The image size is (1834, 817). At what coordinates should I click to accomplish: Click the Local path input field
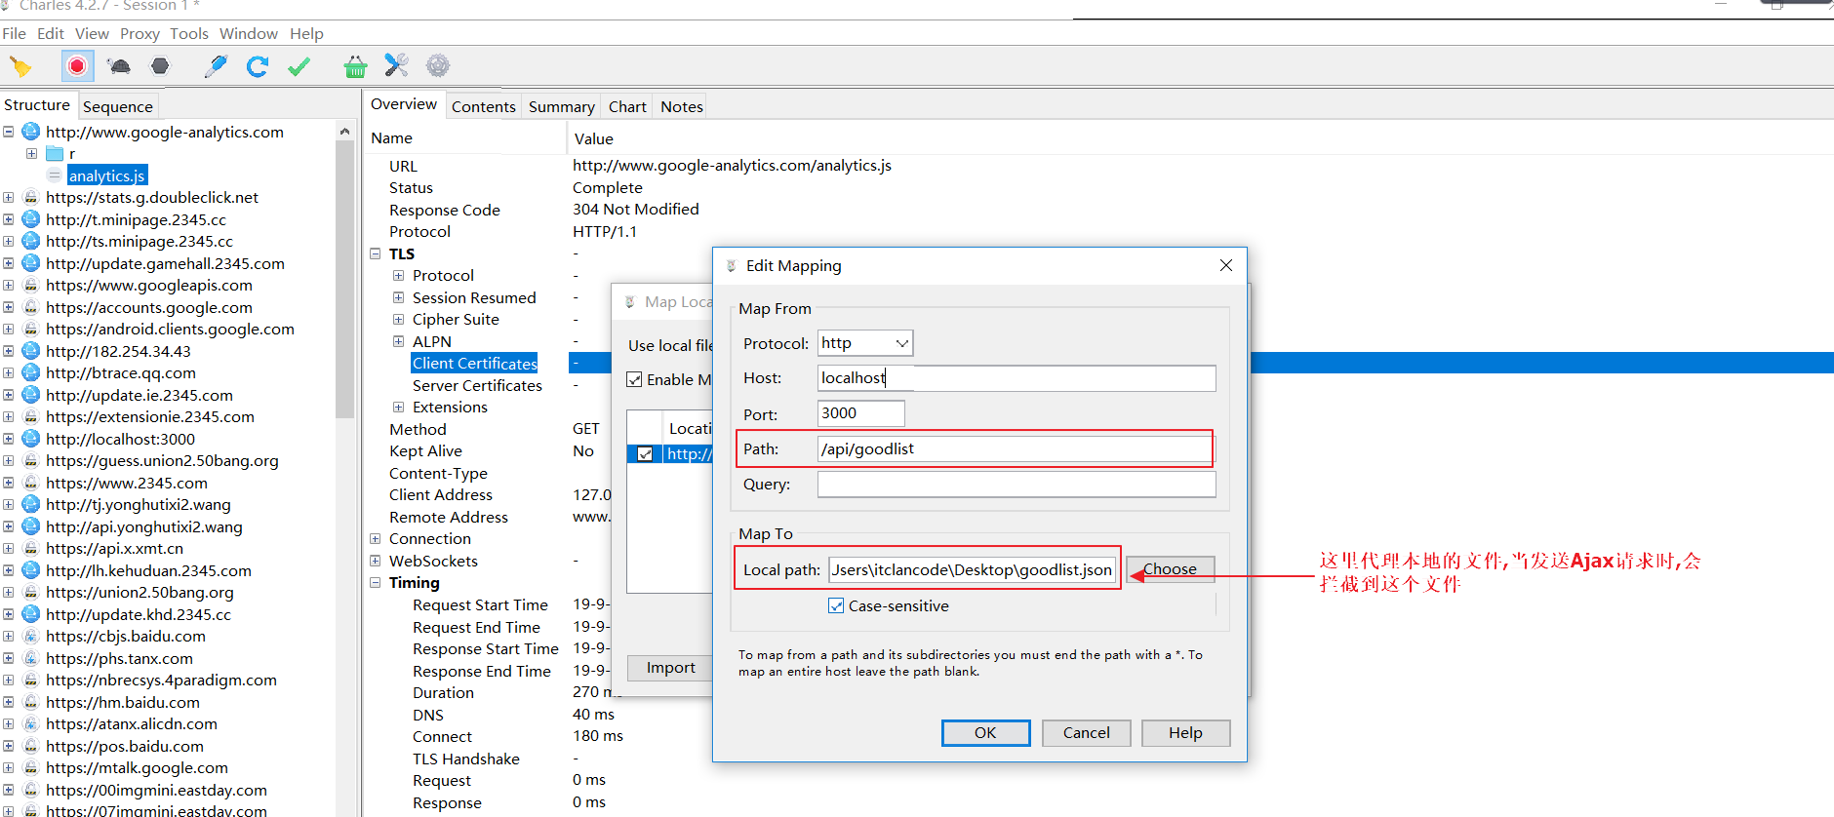tap(972, 569)
